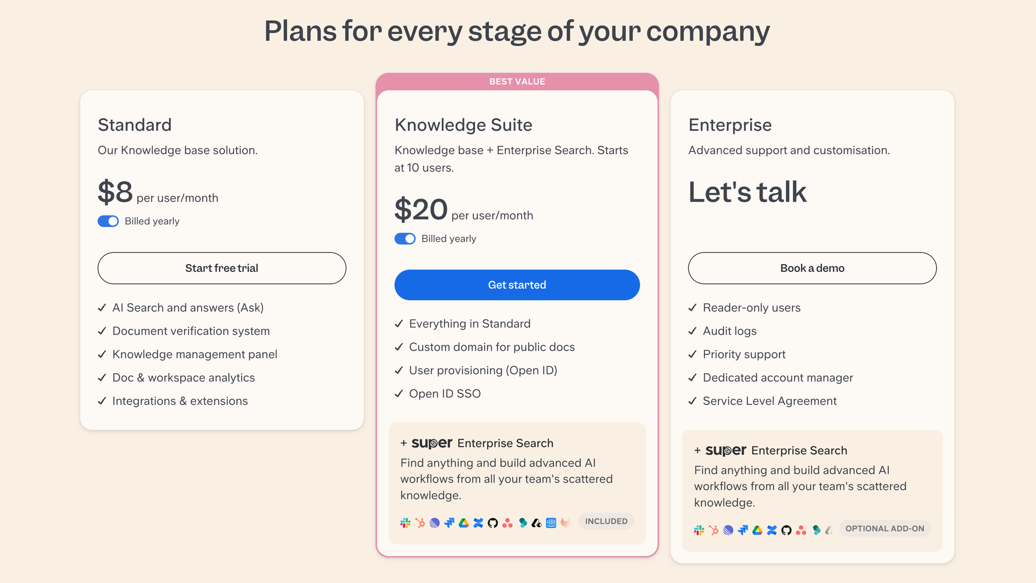Click the BEST VALUE ribbon
Viewport: 1036px width, 583px height.
coord(517,81)
